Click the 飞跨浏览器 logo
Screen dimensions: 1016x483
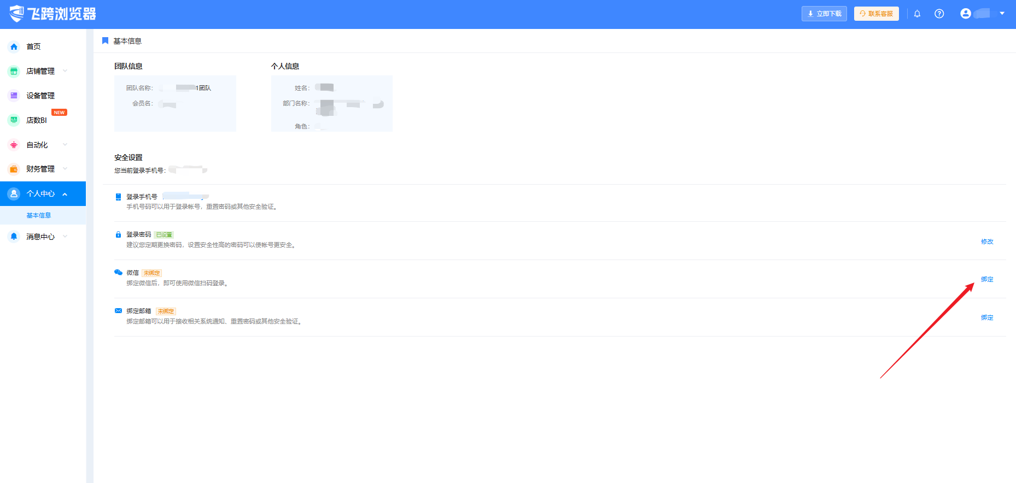(x=52, y=14)
